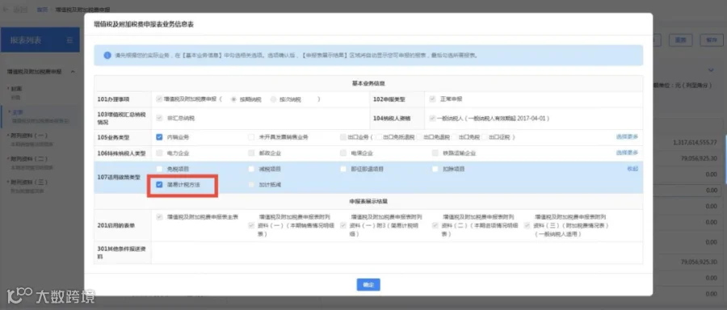Click 选择更多 in the 105业务类型 row
Viewport: 727px width, 310px height.
coord(627,136)
